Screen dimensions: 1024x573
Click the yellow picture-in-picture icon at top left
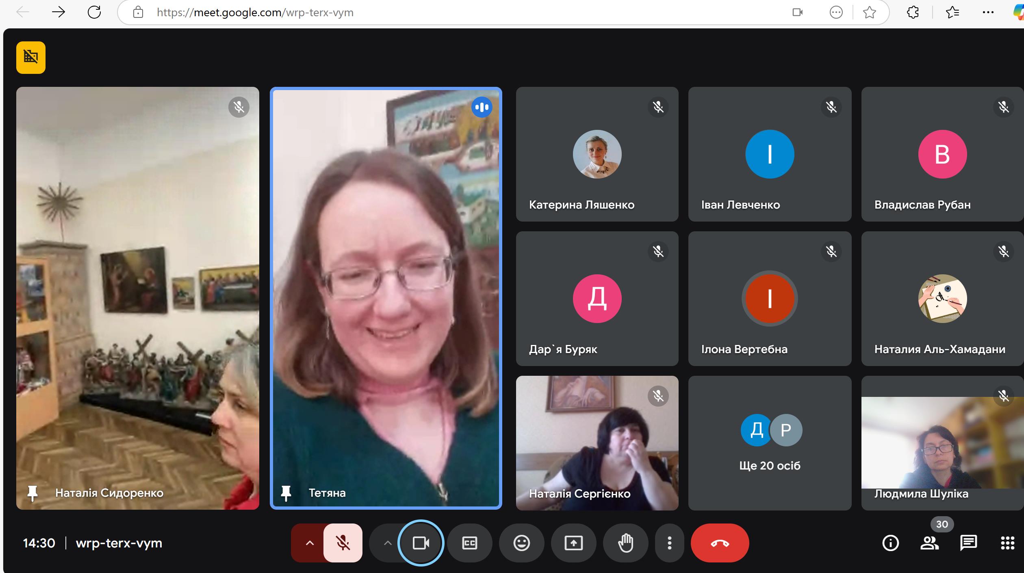31,57
